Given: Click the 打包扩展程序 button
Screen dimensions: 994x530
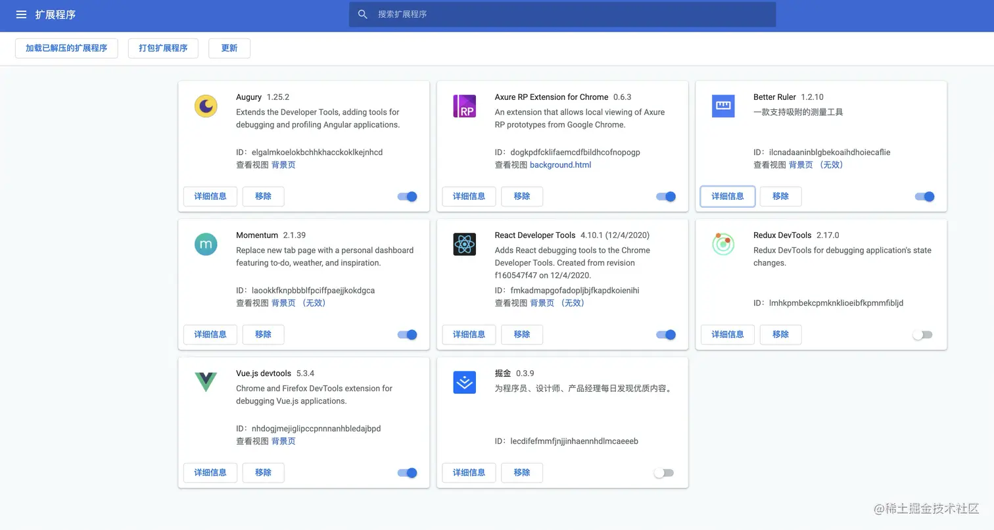Looking at the screenshot, I should pos(163,48).
